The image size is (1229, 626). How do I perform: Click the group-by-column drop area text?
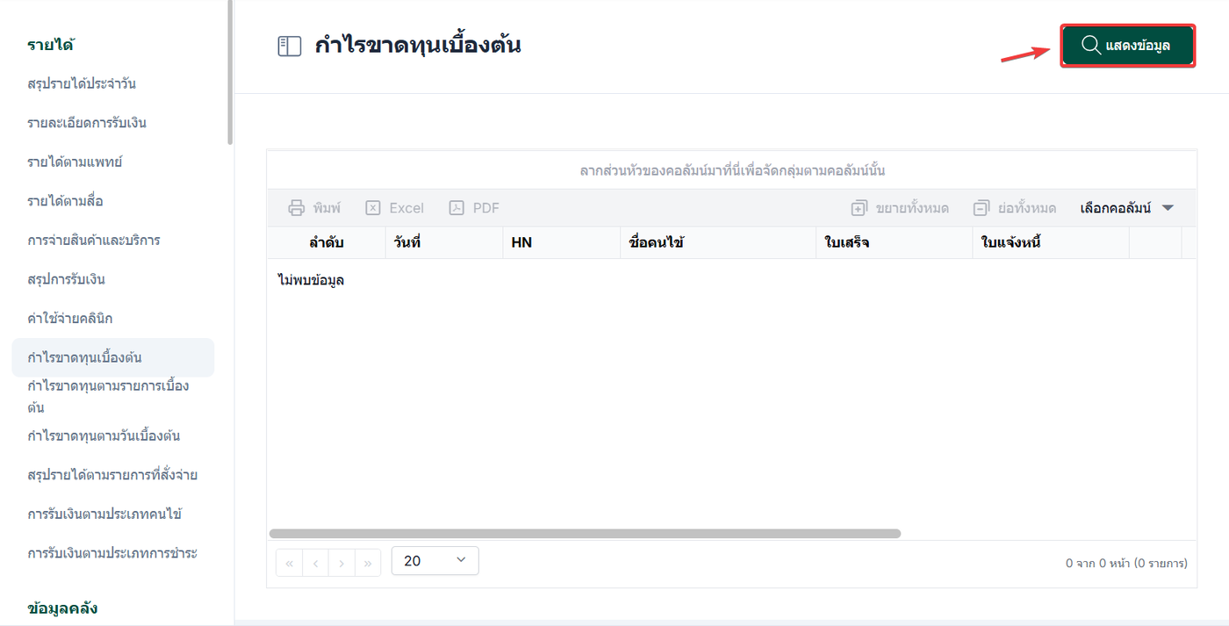click(x=732, y=170)
